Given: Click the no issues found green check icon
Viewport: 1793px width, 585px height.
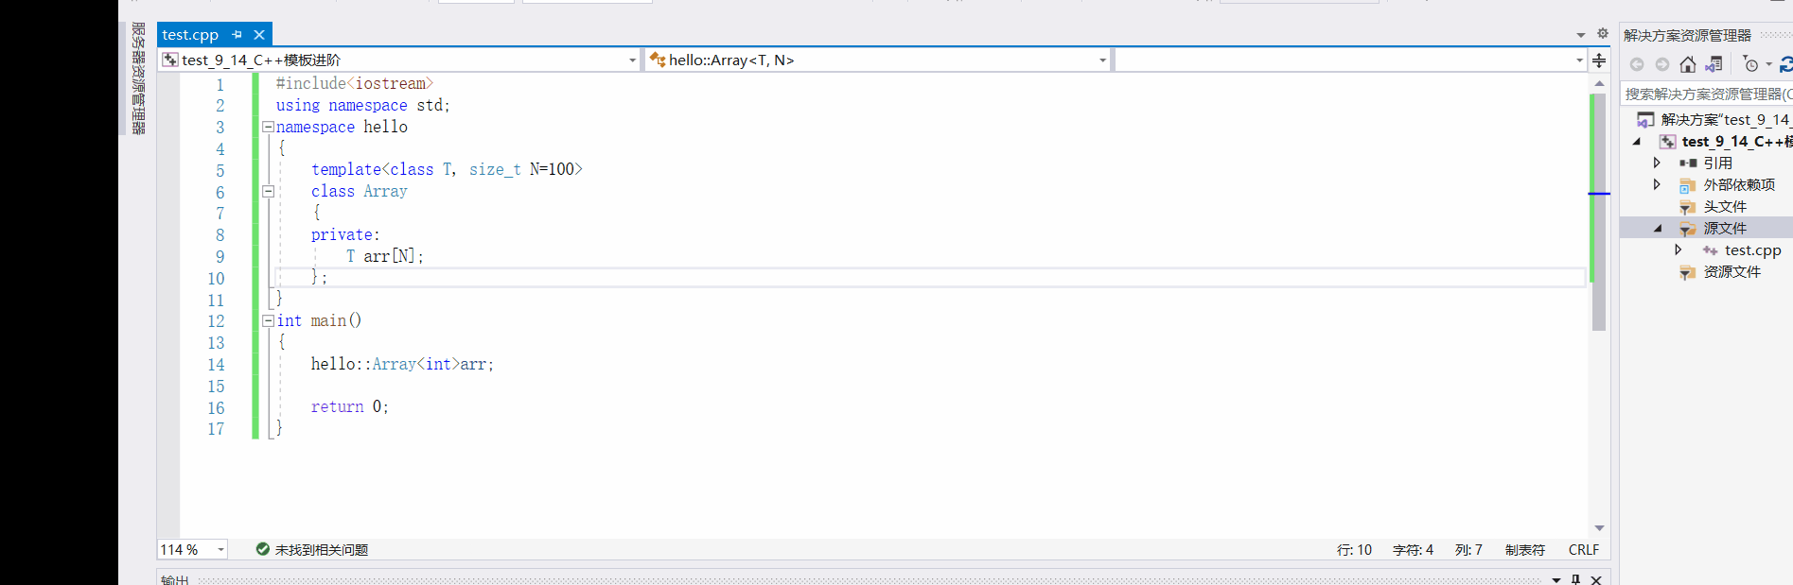Looking at the screenshot, I should pos(262,549).
